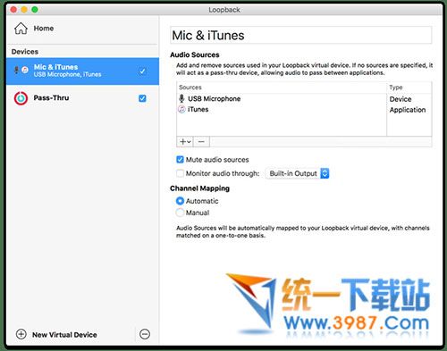Click the minus button below Sources list
The height and width of the screenshot is (351, 447).
pos(201,142)
